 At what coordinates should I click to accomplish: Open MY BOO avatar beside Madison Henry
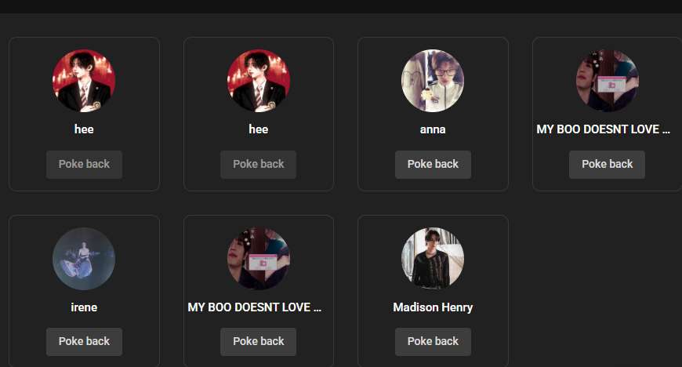(259, 259)
